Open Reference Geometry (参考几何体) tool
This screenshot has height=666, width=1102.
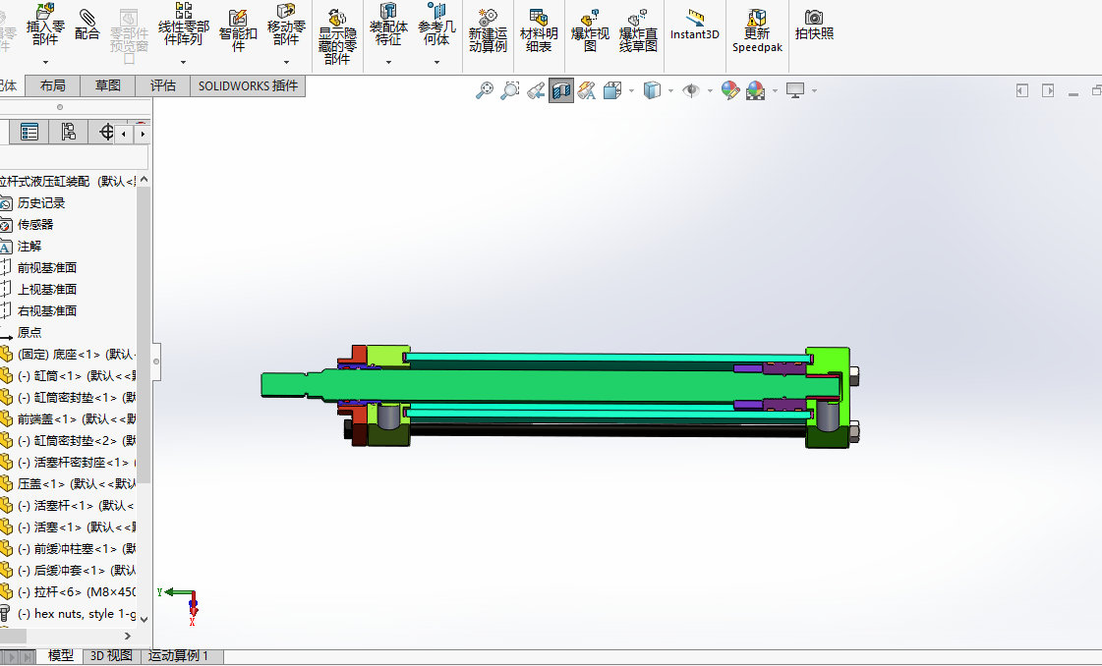click(436, 26)
